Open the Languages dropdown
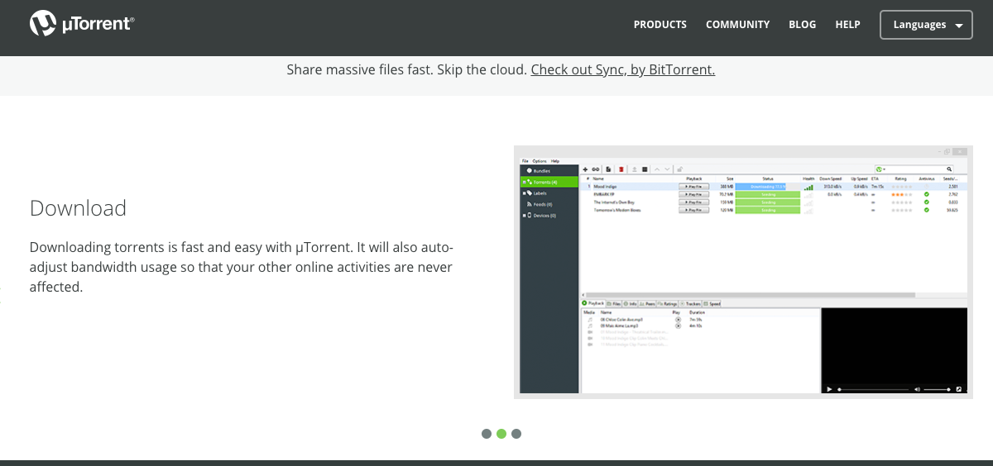Screen dimensions: 993x466 pos(926,25)
